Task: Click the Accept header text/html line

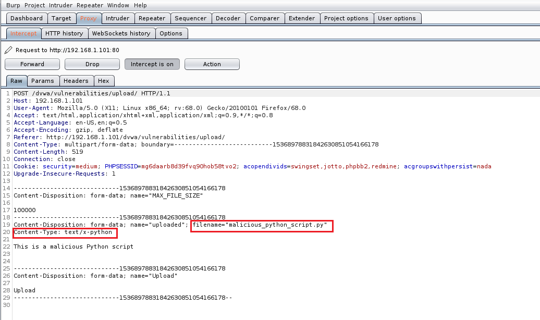Action: (x=143, y=115)
